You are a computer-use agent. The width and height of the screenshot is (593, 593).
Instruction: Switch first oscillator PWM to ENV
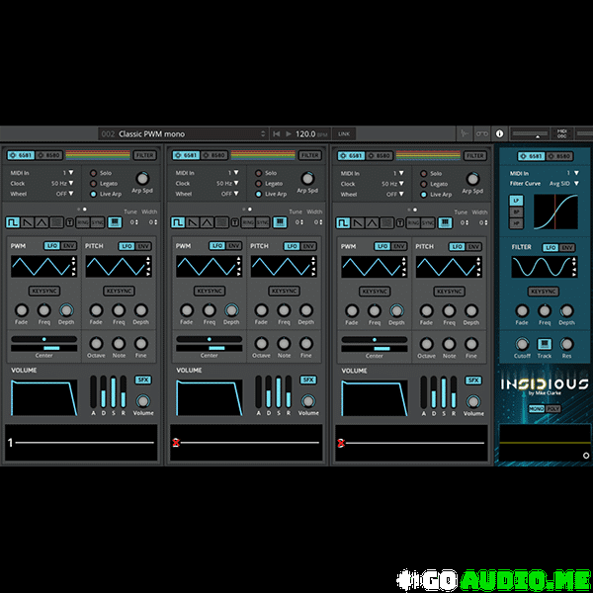(69, 245)
